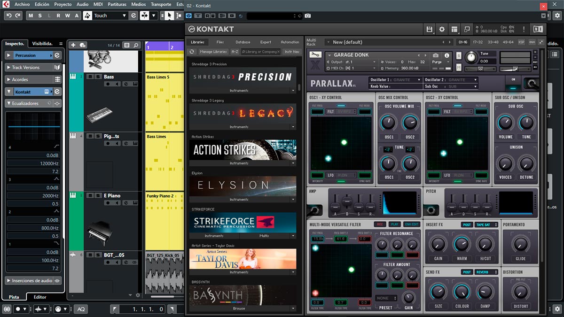Open the Bass track instrument keyboard icon
The height and width of the screenshot is (317, 564).
pos(135,84)
